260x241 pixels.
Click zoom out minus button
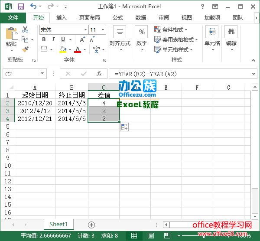click(x=179, y=235)
